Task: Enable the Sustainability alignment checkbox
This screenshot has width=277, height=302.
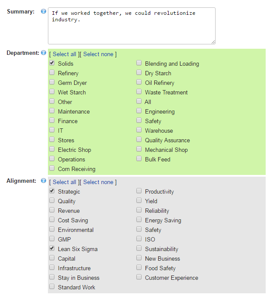Action: point(139,248)
